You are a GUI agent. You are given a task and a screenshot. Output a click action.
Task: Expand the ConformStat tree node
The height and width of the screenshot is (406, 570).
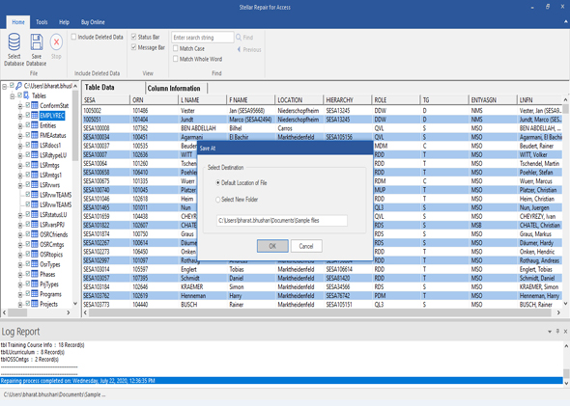click(20, 106)
